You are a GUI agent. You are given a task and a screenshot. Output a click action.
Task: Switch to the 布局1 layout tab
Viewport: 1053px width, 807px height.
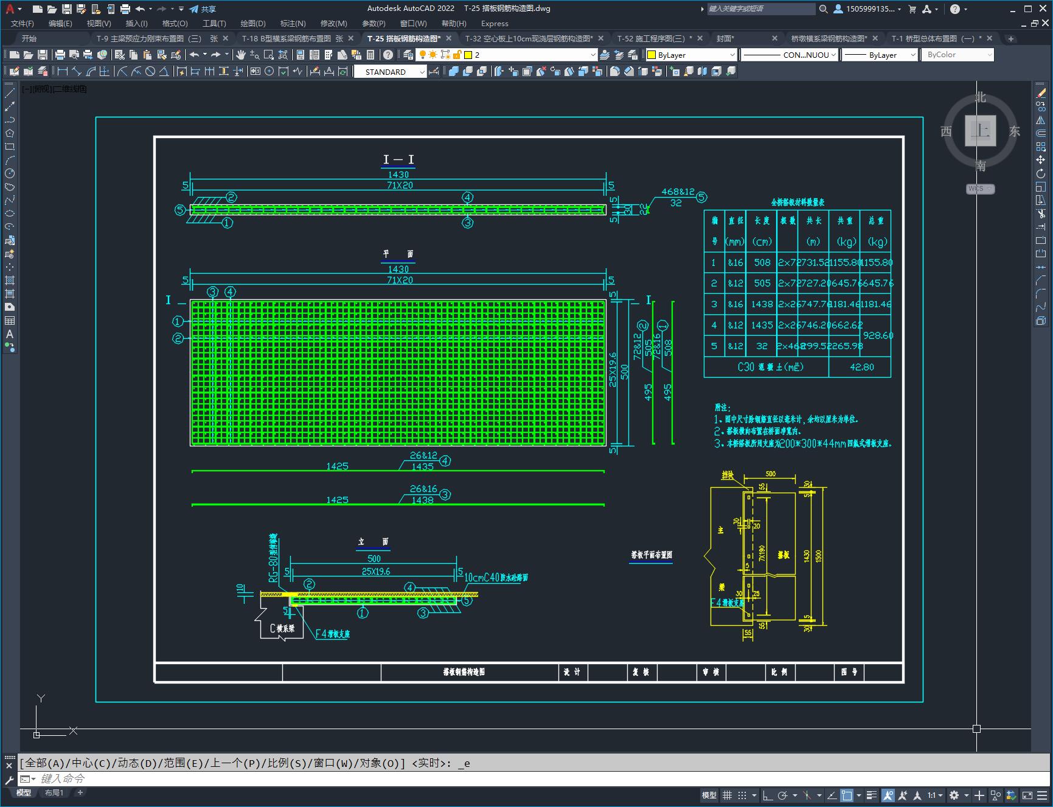[x=54, y=792]
